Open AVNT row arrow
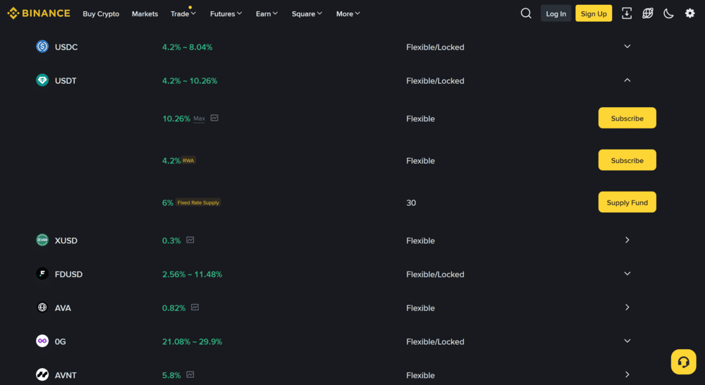Screen dimensions: 705x385 point(627,374)
